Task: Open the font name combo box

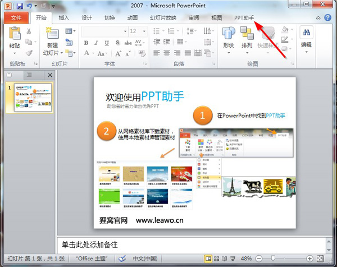Action: (104, 31)
